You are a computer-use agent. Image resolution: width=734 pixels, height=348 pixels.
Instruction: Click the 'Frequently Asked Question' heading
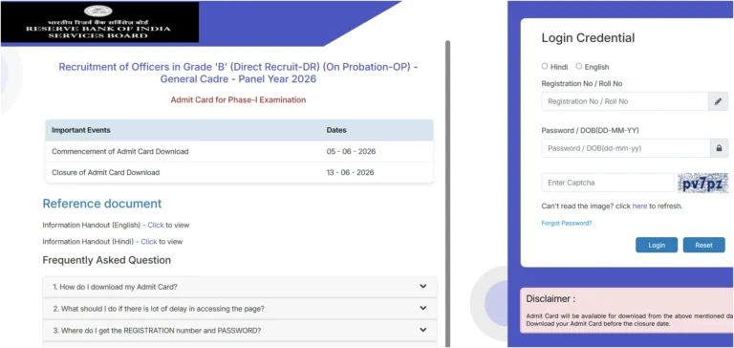click(x=107, y=260)
